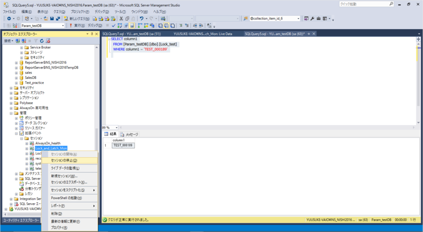
Task: Switch to the 結果 results tab
Action: [x=111, y=134]
